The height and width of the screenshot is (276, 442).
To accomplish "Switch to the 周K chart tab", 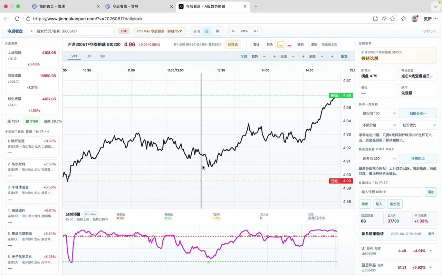I will pos(103,56).
